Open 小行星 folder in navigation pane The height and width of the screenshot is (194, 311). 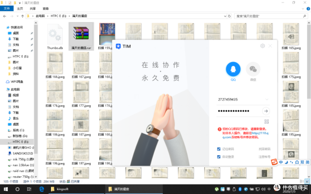click(17, 68)
